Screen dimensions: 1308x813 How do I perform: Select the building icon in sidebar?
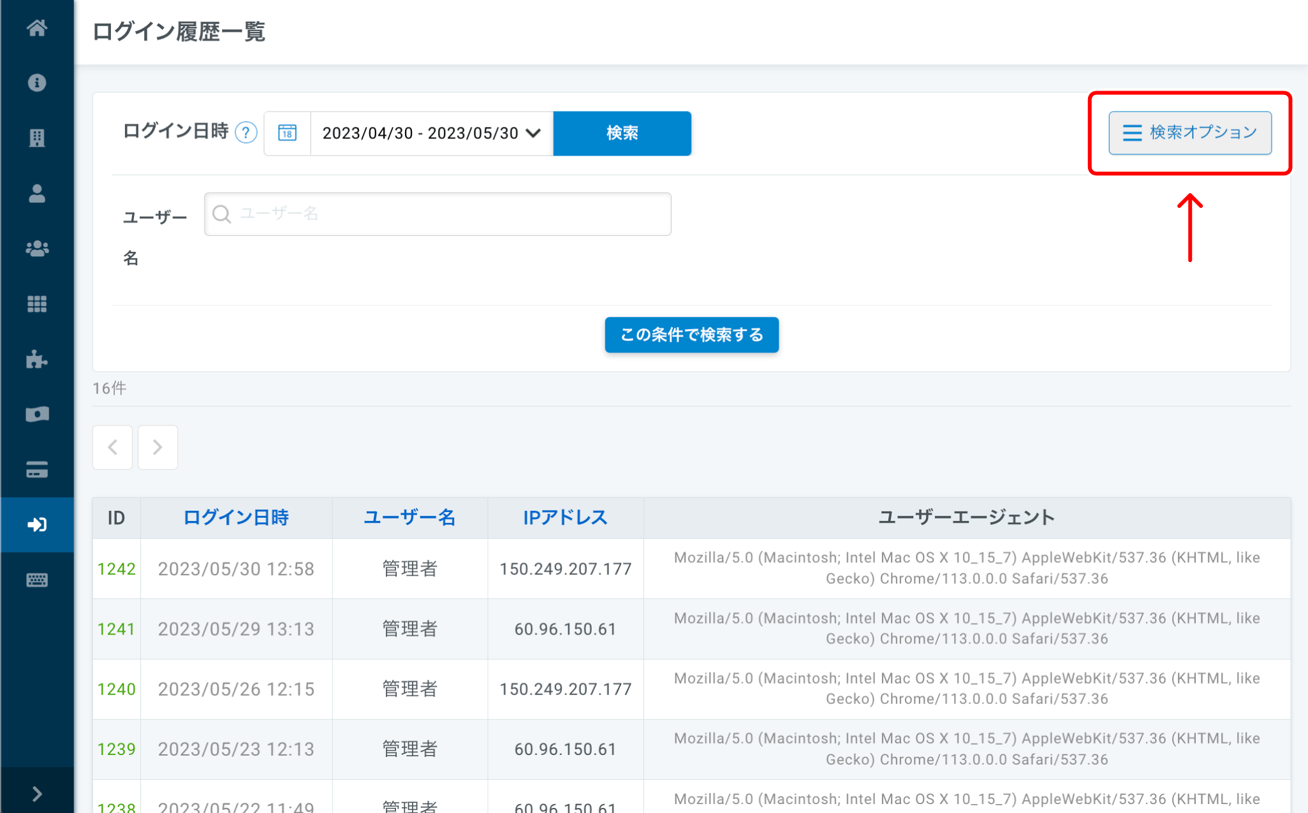click(37, 138)
